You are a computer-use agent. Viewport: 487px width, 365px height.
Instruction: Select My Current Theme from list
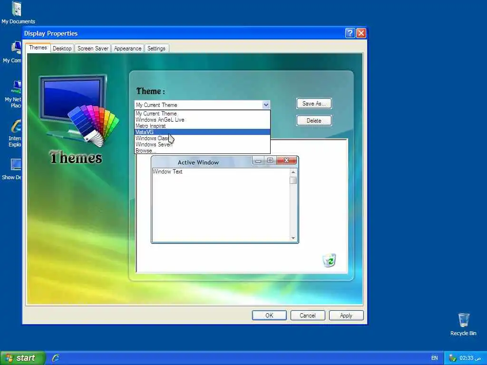click(x=202, y=114)
